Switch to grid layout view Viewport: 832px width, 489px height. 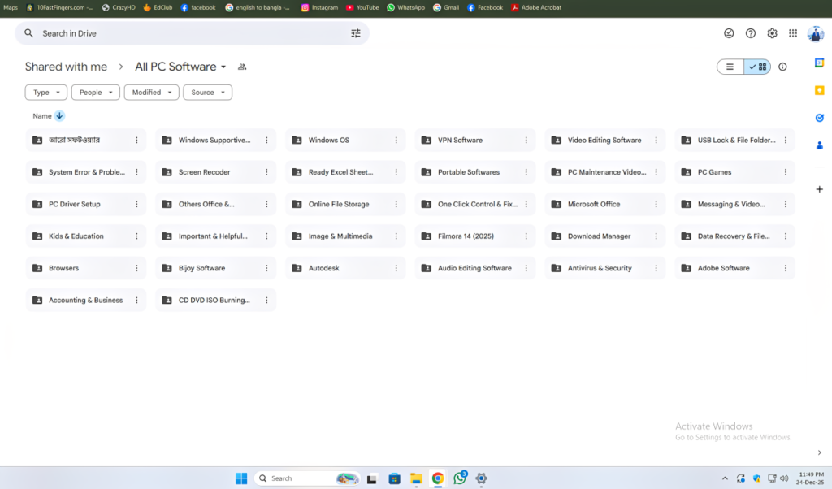click(758, 67)
